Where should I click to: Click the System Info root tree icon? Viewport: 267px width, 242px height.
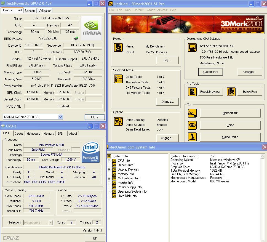109,156
